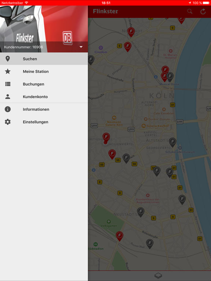The width and height of the screenshot is (211, 281).
Task: Tap the magnifier search icon in Flinkster header
Action: (x=190, y=11)
